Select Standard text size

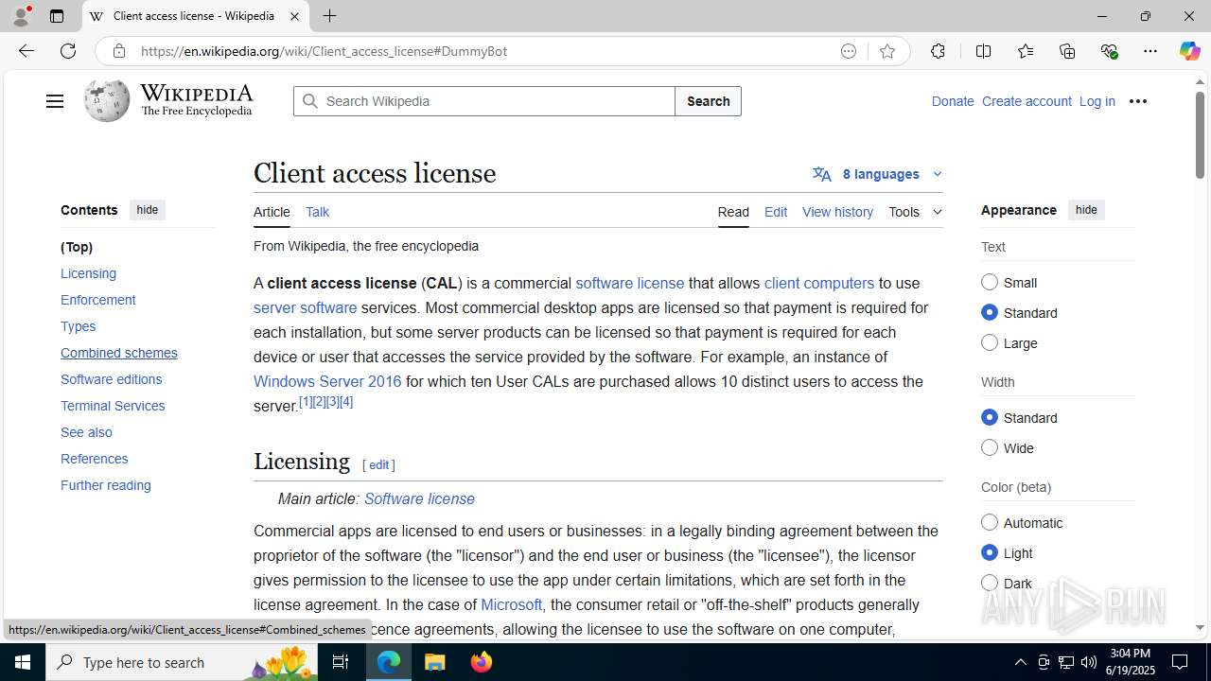(990, 312)
